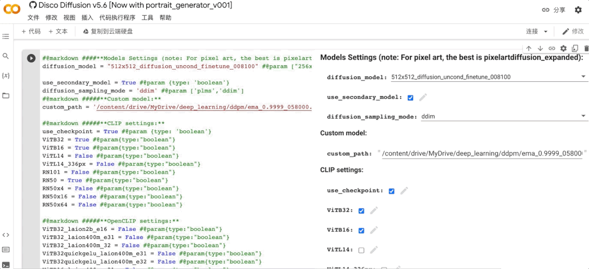Open the 代码执行程序 menu
589x269 pixels.
click(x=117, y=17)
